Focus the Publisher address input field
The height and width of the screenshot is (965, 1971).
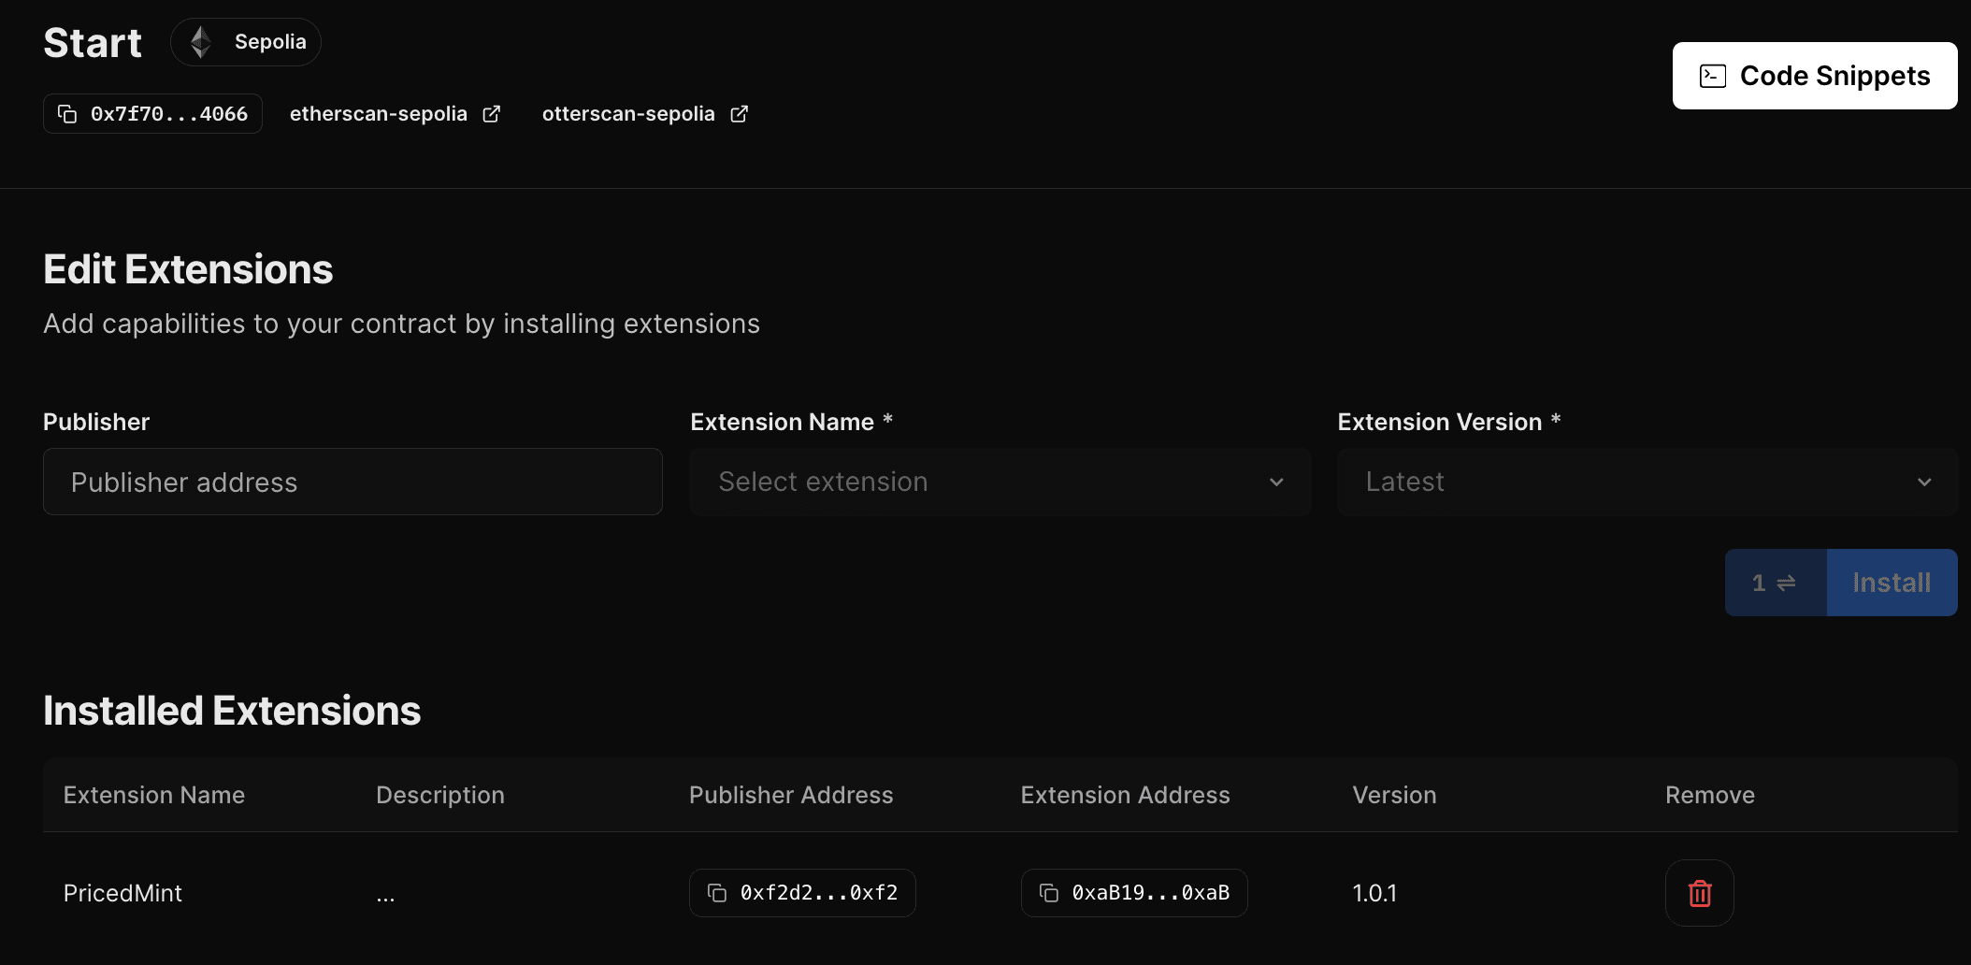(352, 482)
